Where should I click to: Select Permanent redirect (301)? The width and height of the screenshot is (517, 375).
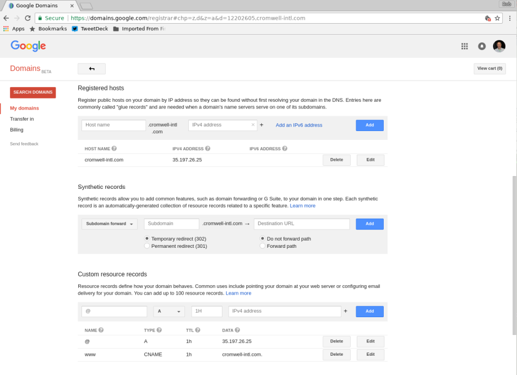coord(147,246)
